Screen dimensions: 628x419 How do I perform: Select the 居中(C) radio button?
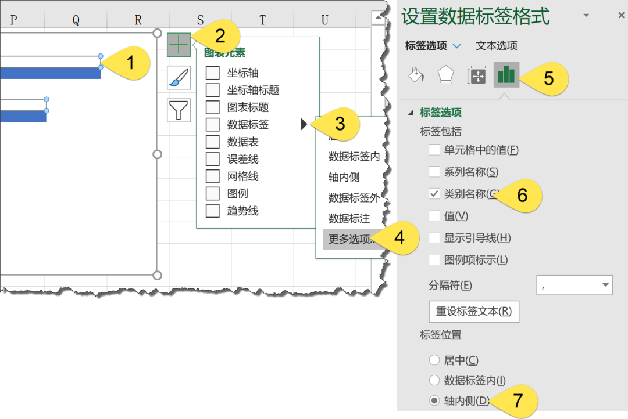434,360
